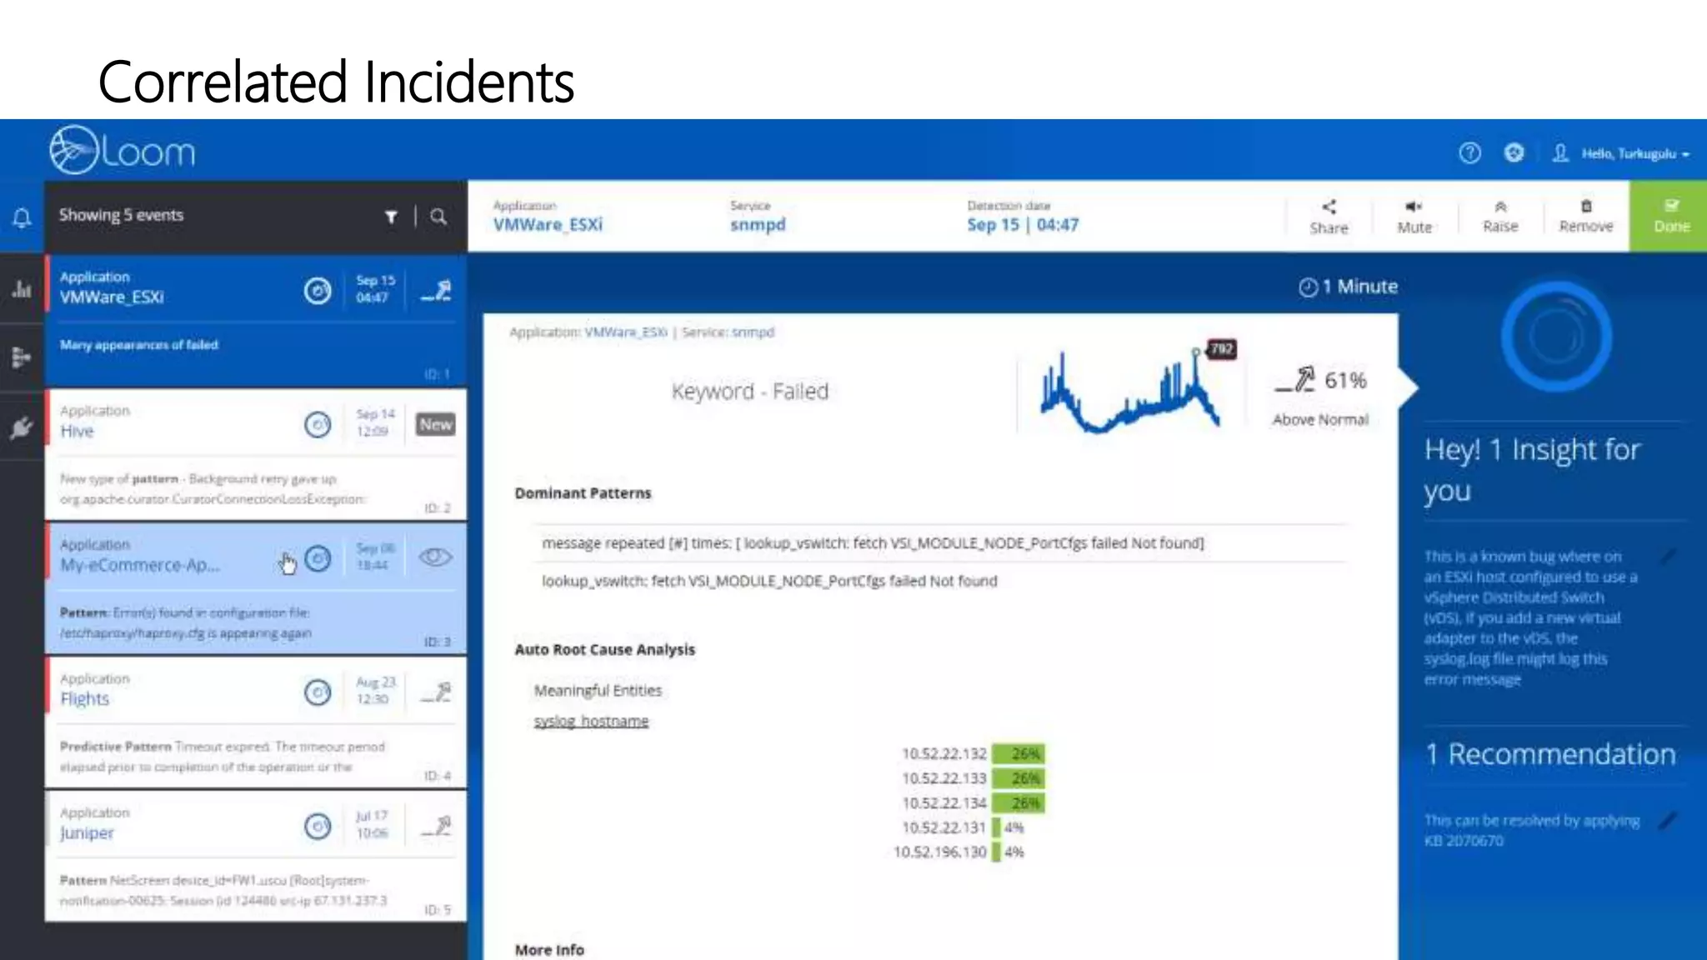
Task: Open the bar chart analytics sidebar icon
Action: (x=22, y=289)
